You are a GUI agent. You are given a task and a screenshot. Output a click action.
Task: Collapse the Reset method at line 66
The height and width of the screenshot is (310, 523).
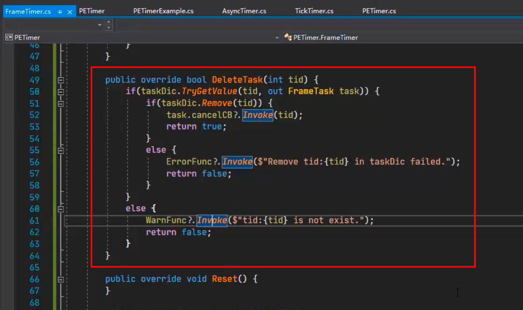click(61, 279)
